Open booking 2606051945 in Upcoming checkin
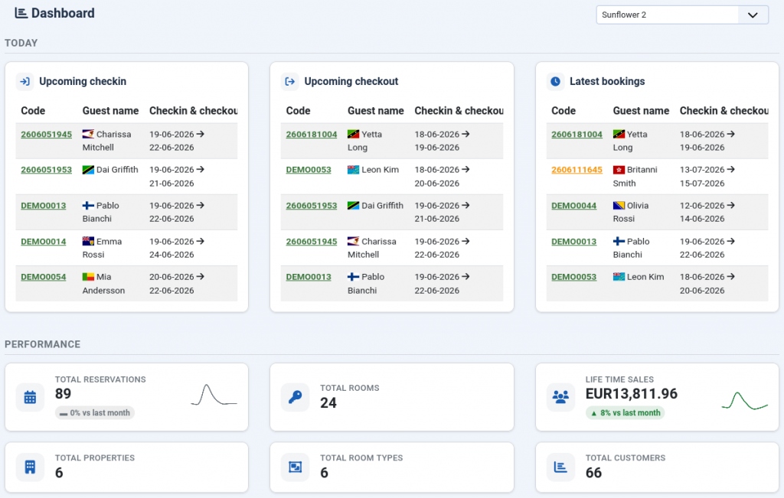 [x=47, y=135]
